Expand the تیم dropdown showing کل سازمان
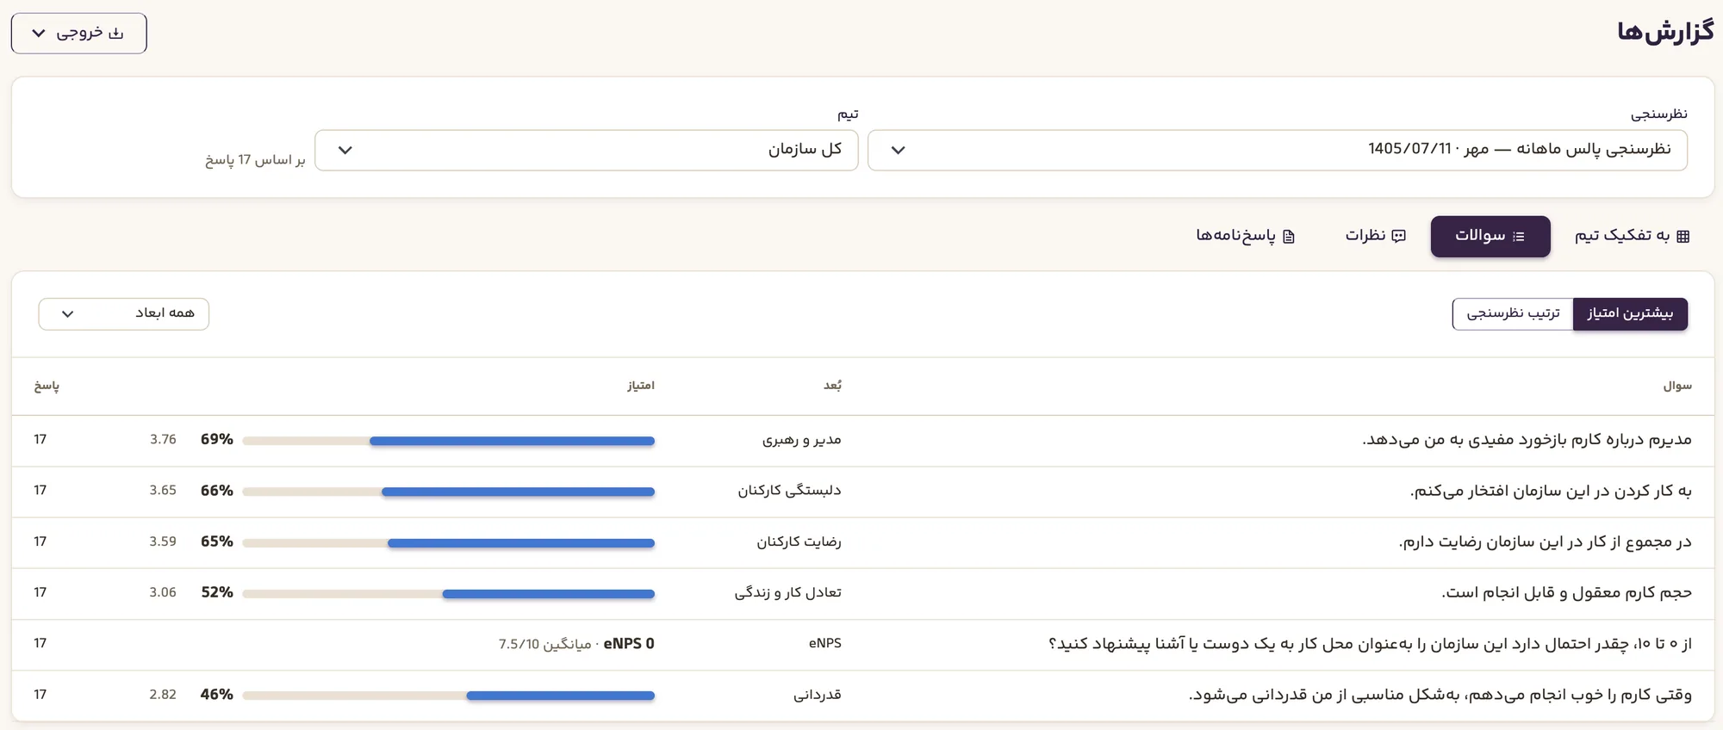Image resolution: width=1723 pixels, height=730 pixels. pos(586,150)
